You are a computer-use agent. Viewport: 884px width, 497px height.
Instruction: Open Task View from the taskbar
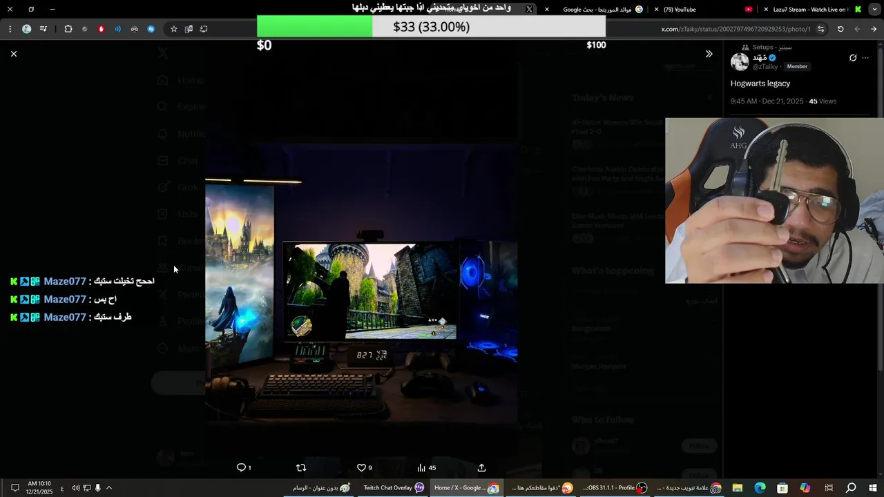829,488
